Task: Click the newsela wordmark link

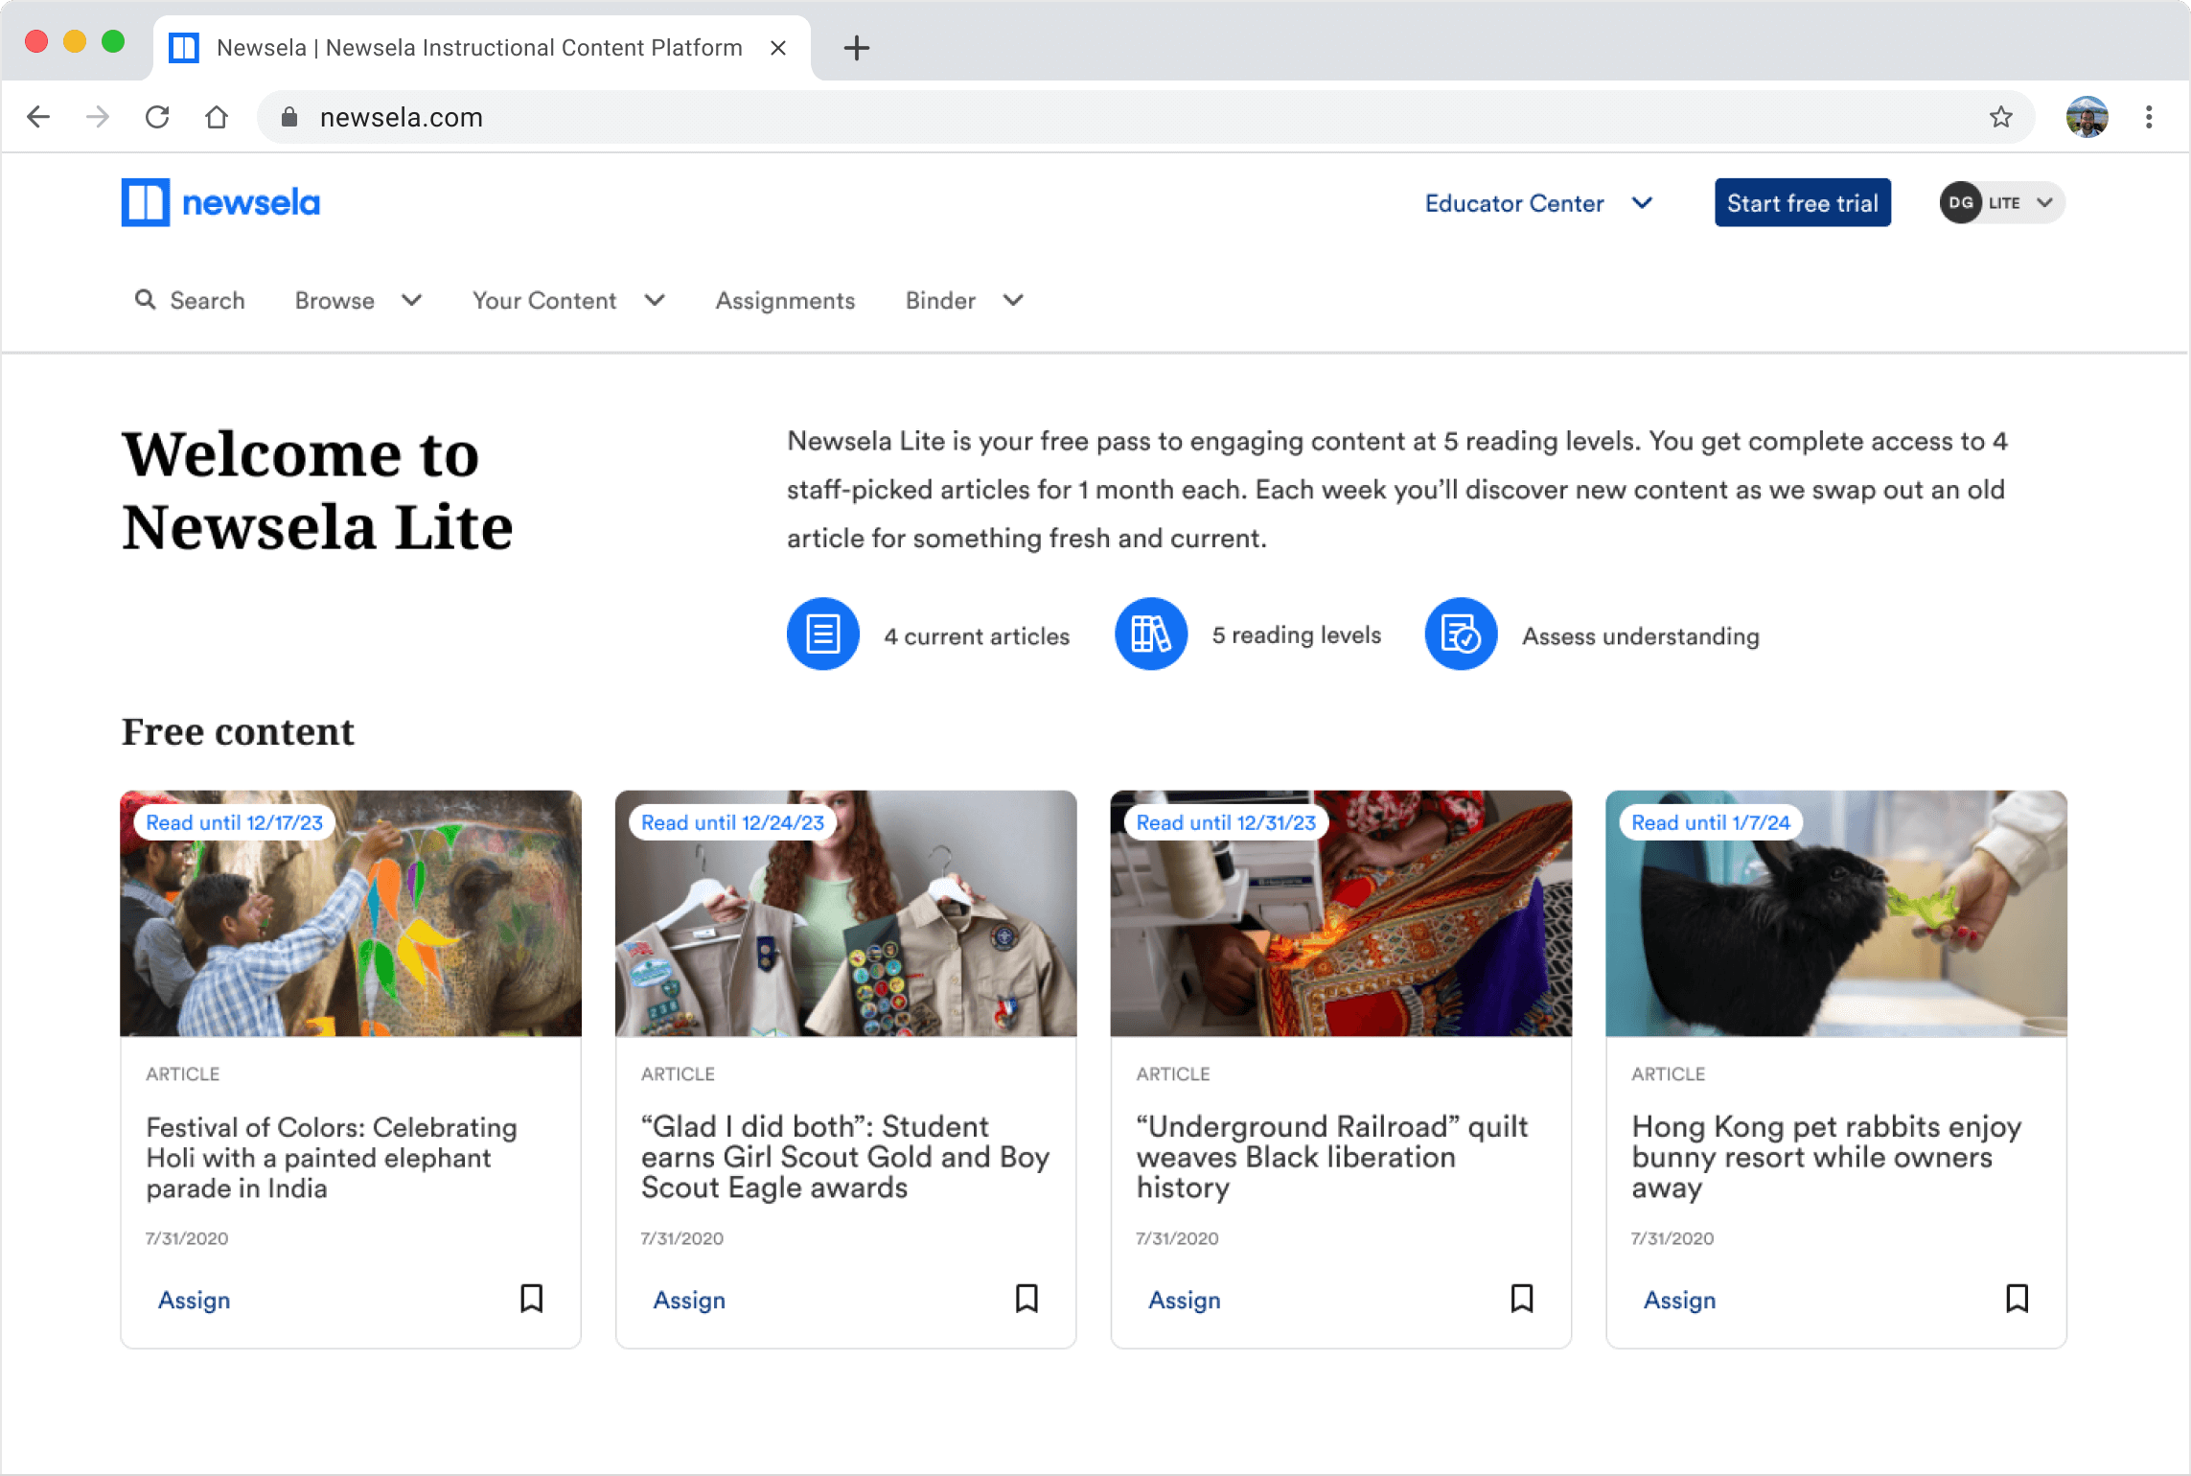Action: tap(251, 202)
